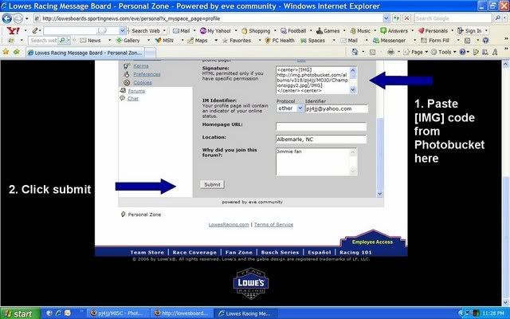
Task: Click the Yahoo toolbar search field
Action: pos(81,31)
